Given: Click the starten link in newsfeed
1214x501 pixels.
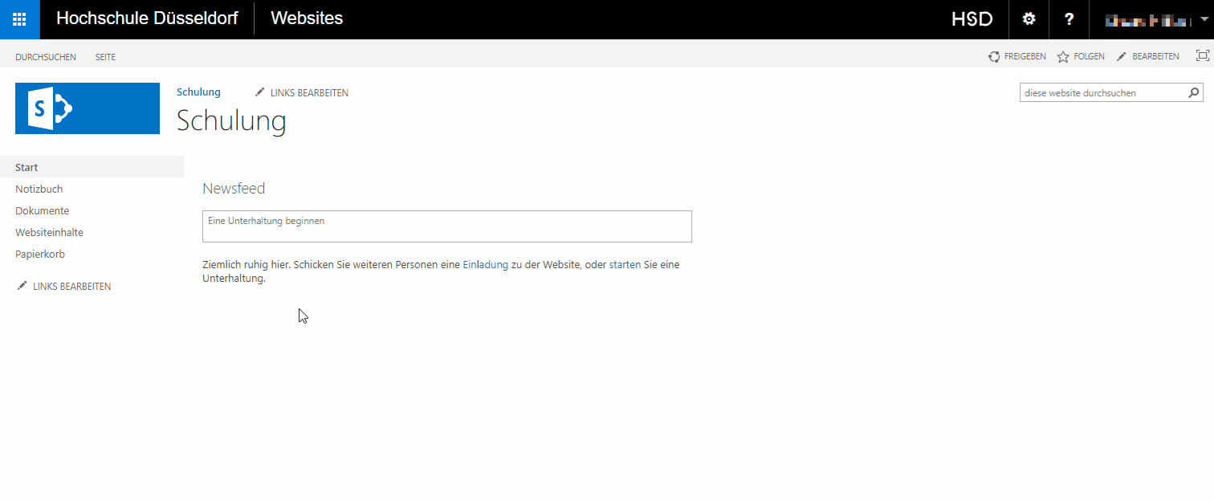Looking at the screenshot, I should 625,265.
